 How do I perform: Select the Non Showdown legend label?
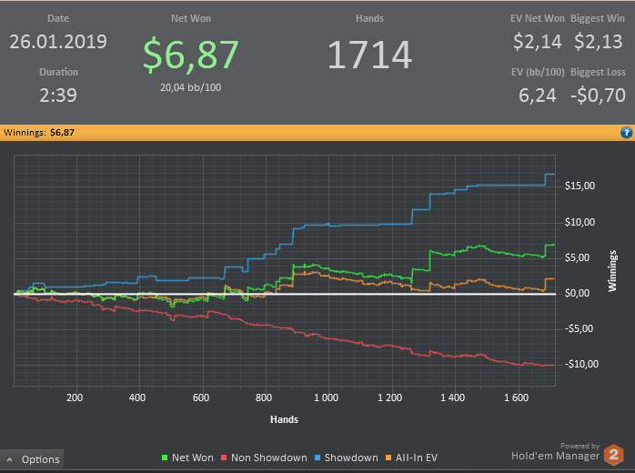(x=269, y=458)
